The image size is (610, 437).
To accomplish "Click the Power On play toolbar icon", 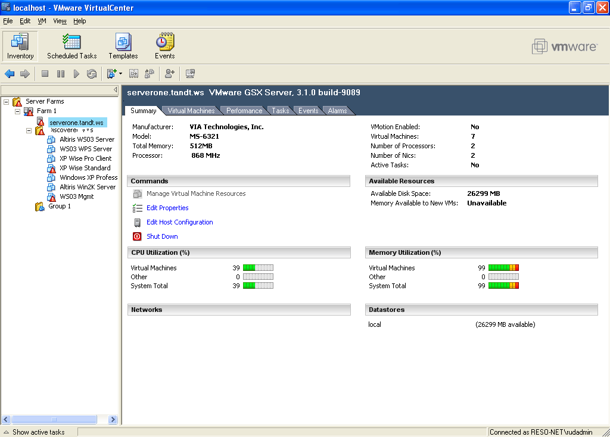I will (x=76, y=74).
